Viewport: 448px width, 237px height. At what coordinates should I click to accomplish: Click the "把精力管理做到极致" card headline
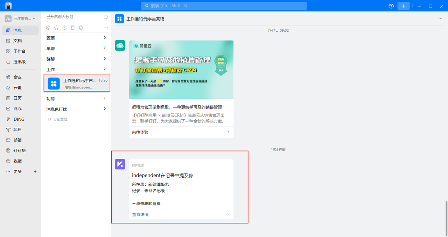[177, 107]
